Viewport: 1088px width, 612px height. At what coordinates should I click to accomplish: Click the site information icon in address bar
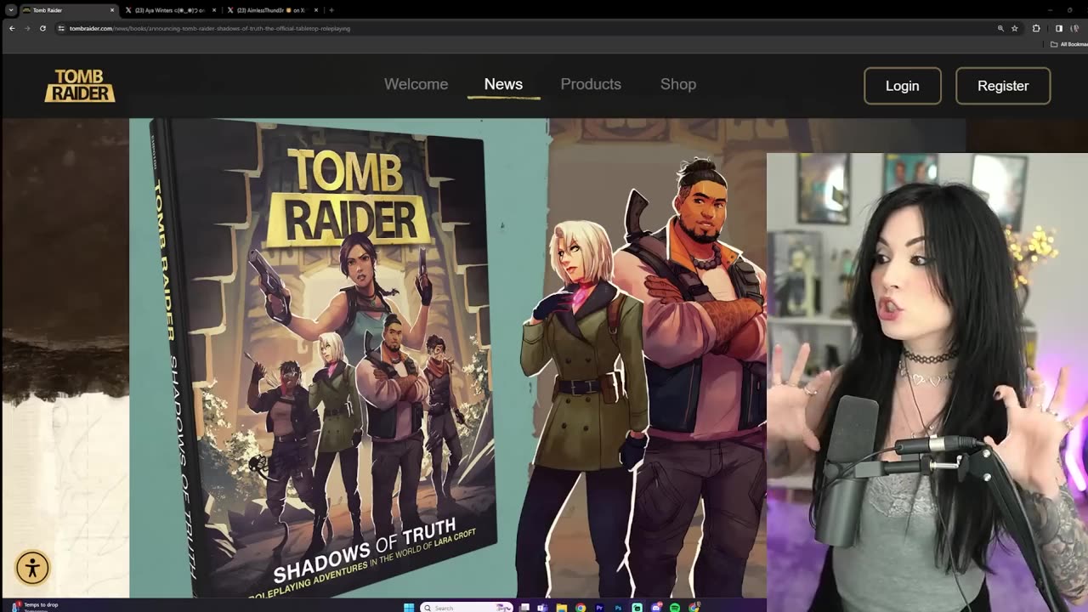[x=61, y=28]
